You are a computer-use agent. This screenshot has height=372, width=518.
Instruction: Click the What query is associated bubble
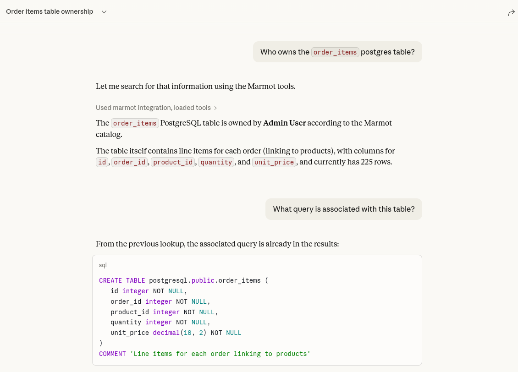click(x=344, y=209)
